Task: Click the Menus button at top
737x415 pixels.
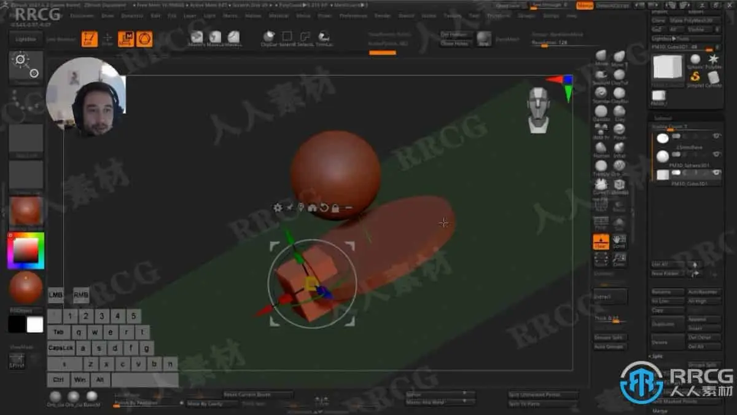Action: point(585,6)
